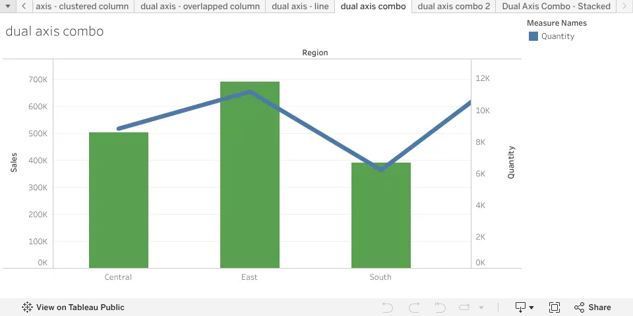633x316 pixels.
Task: Click the Undo icon
Action: pos(387,307)
